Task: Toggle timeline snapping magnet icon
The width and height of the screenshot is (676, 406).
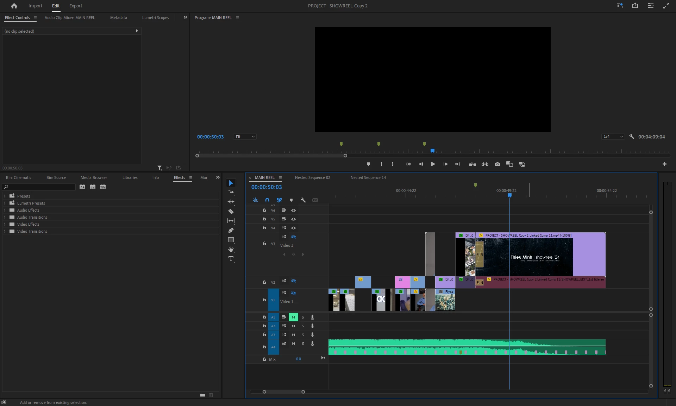Action: click(267, 200)
